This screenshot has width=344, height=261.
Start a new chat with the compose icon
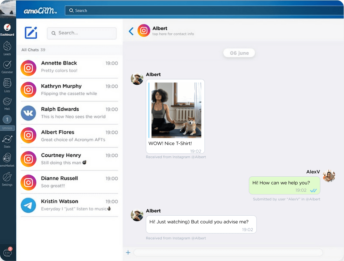(x=31, y=33)
